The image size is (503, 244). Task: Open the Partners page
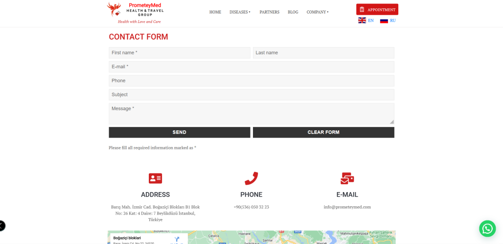tap(269, 12)
